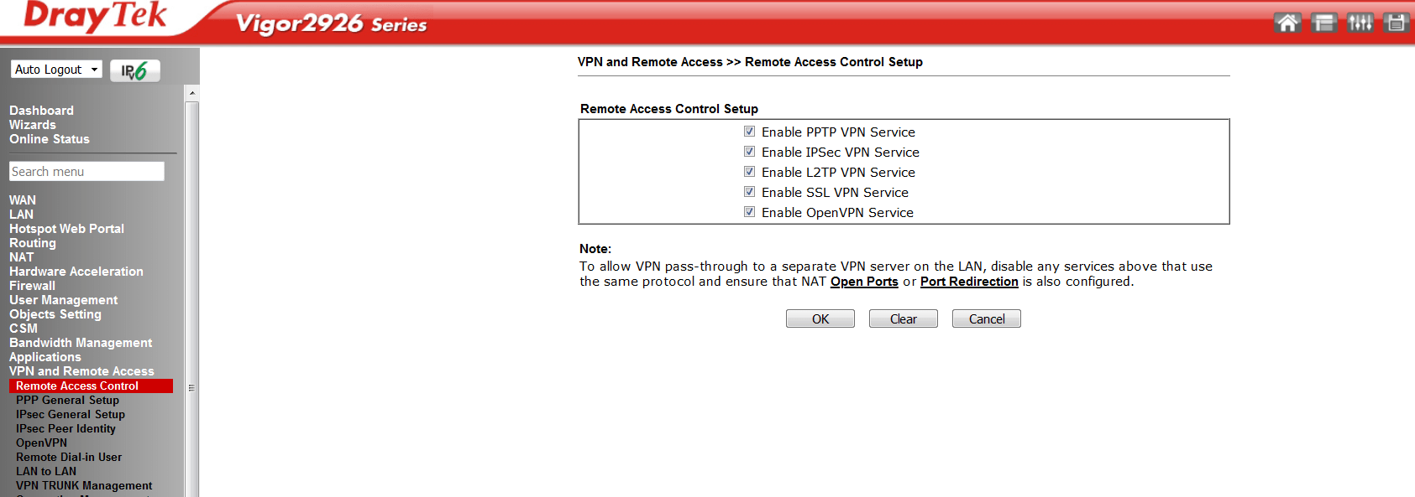The image size is (1415, 497).
Task: Click the floppy disk save icon
Action: pyautogui.click(x=1396, y=23)
